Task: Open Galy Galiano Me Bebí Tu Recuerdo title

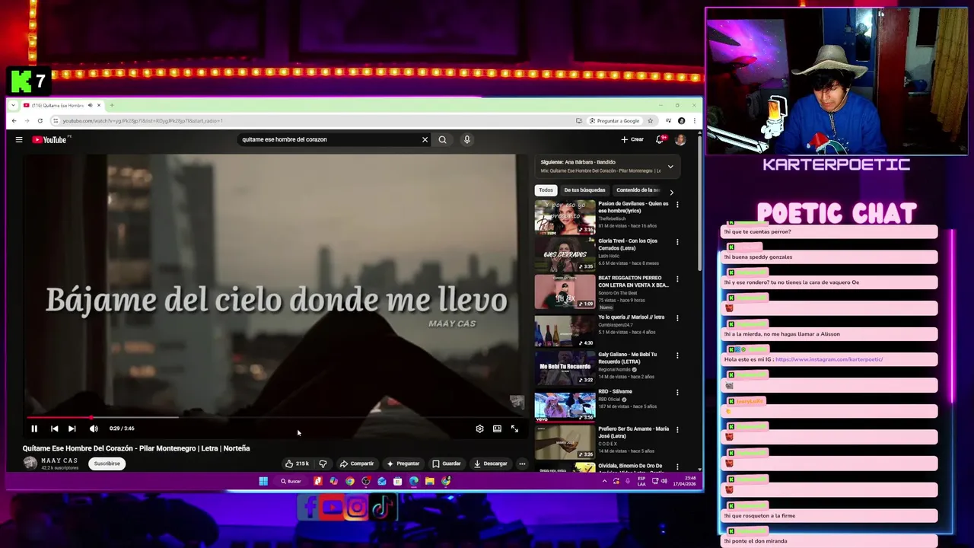Action: [x=627, y=358]
